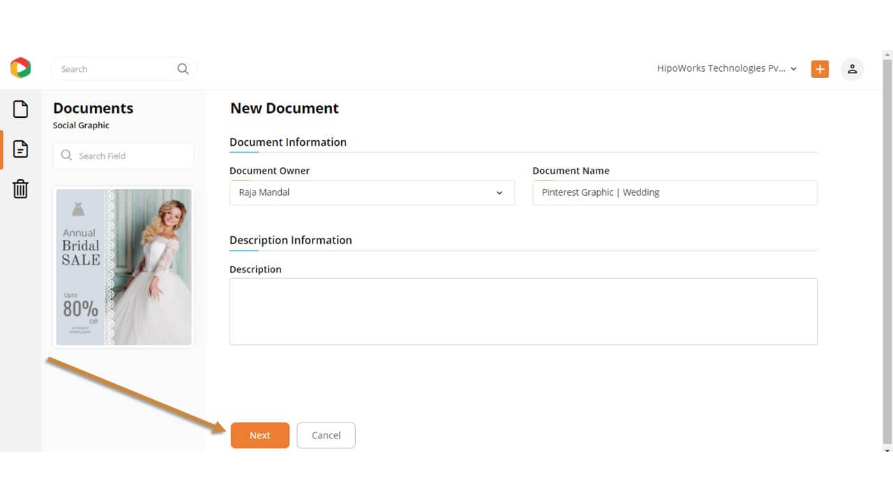Focus the Description text area

[x=523, y=311]
